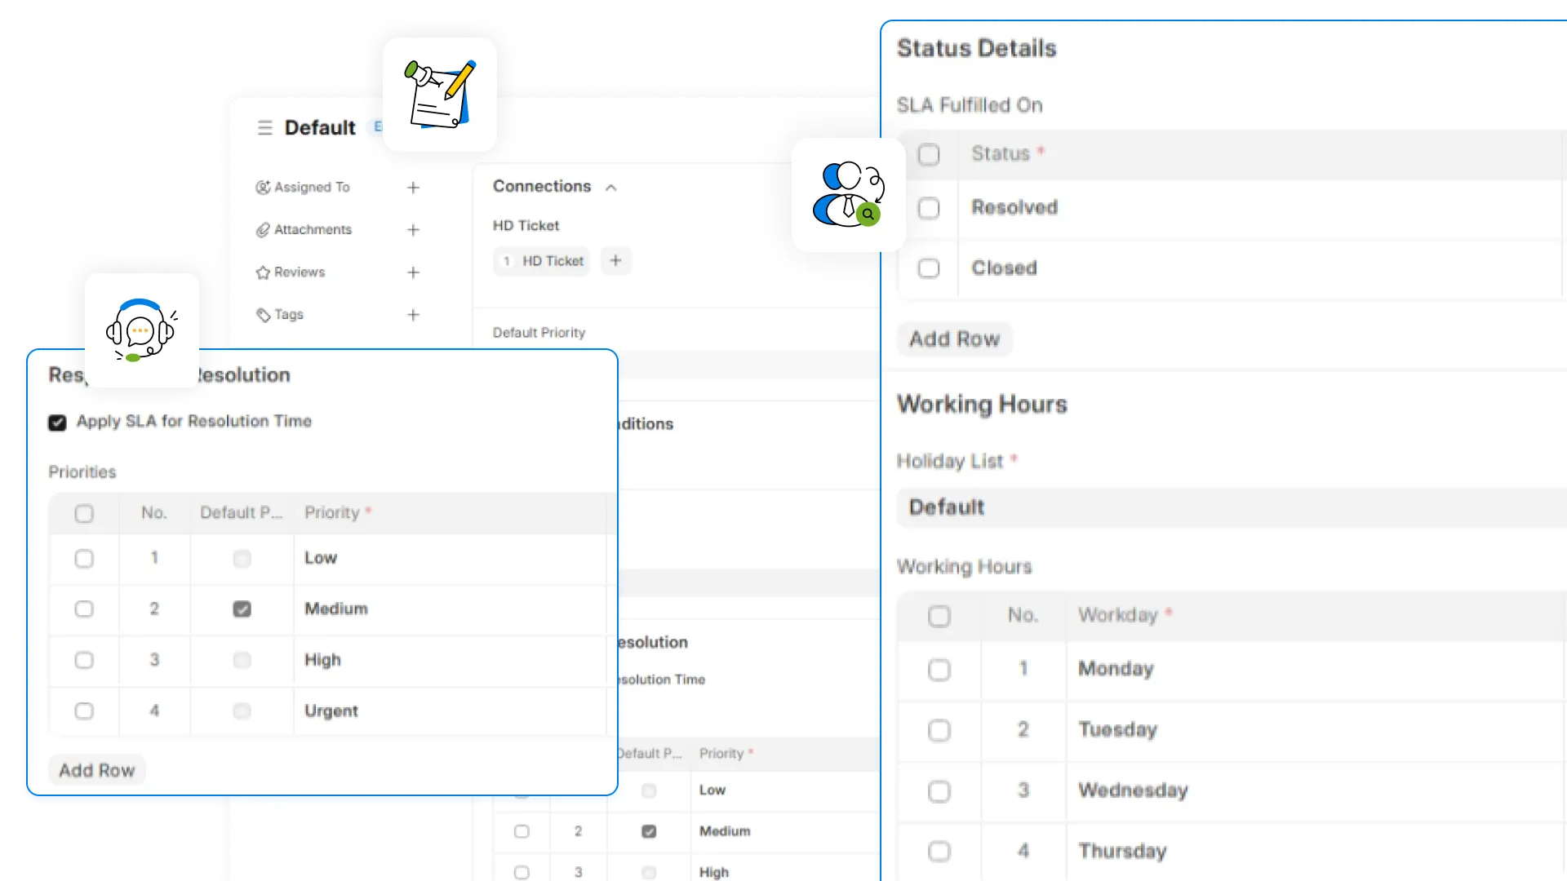Click the plus button beside HD Ticket
The width and height of the screenshot is (1567, 881).
tap(615, 261)
